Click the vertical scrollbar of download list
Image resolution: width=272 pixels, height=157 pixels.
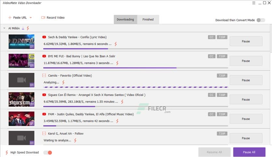[271, 38]
